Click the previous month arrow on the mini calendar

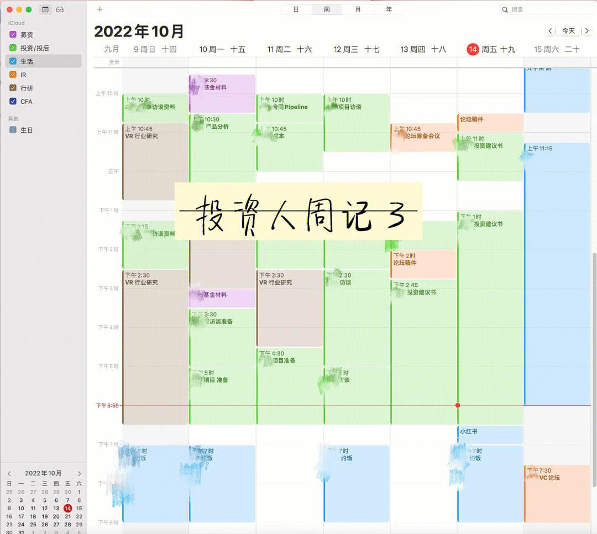coord(9,473)
